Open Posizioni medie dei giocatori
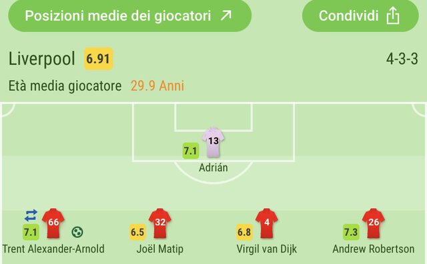 (129, 16)
